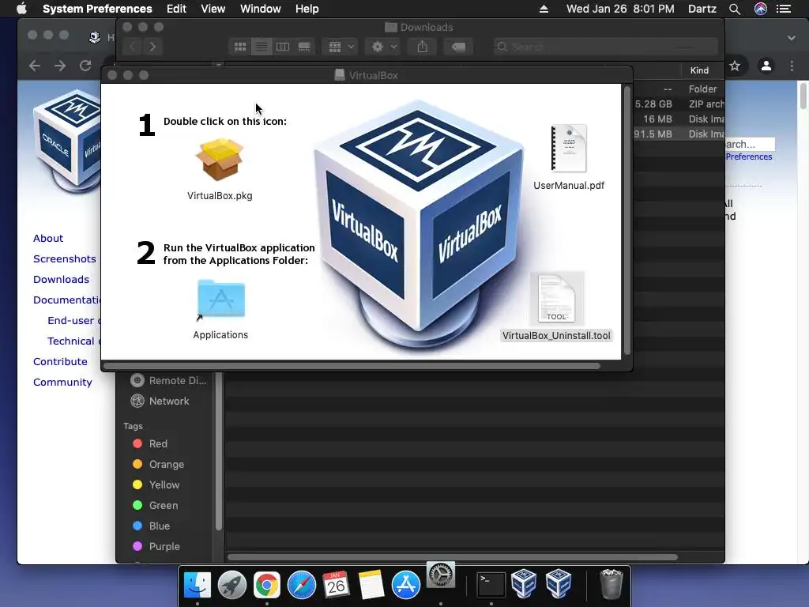Click the eject icon in menu bar
The image size is (809, 607).
pyautogui.click(x=544, y=9)
